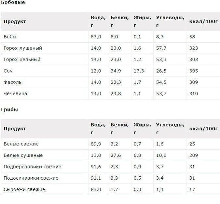This screenshot has width=220, height=204.
Task: Select the Горох лущеный product cell
Action: (23, 48)
